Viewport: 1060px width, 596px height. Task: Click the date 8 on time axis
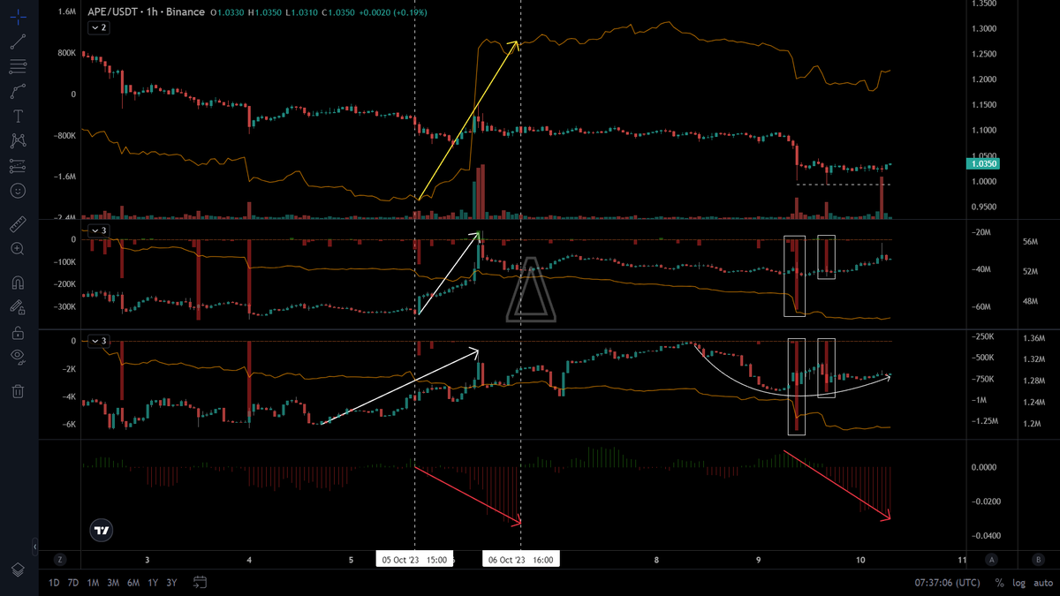pyautogui.click(x=657, y=559)
